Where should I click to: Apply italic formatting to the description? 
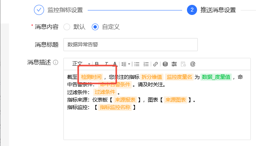point(106,64)
